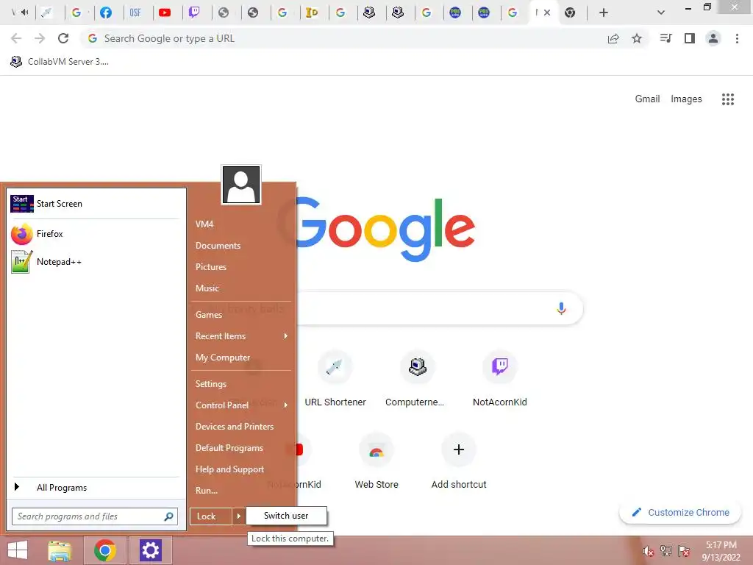Open a new tab with plus button
The height and width of the screenshot is (565, 753).
click(604, 13)
